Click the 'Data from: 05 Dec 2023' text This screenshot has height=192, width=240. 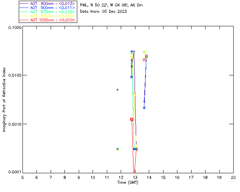point(103,11)
